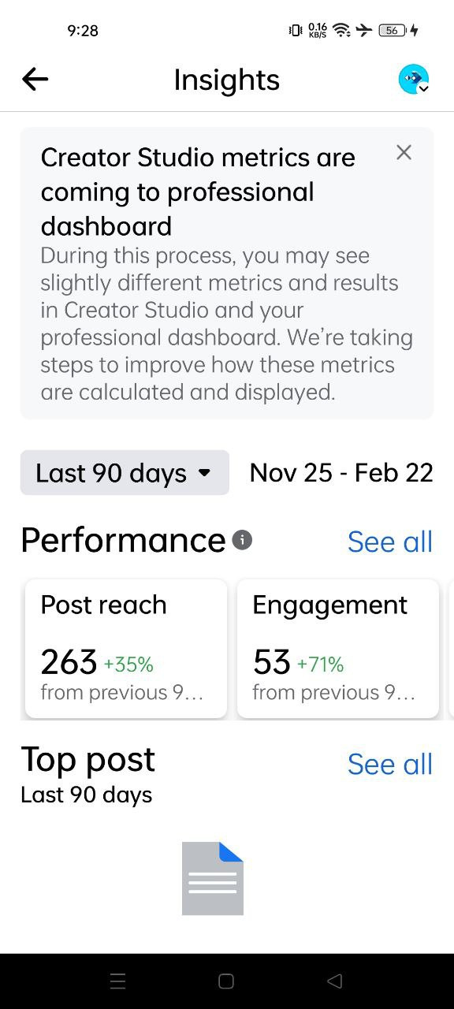Viewport: 454px width, 1009px height.
Task: Tap the banner heading about Creator Studio metrics
Action: pos(198,192)
